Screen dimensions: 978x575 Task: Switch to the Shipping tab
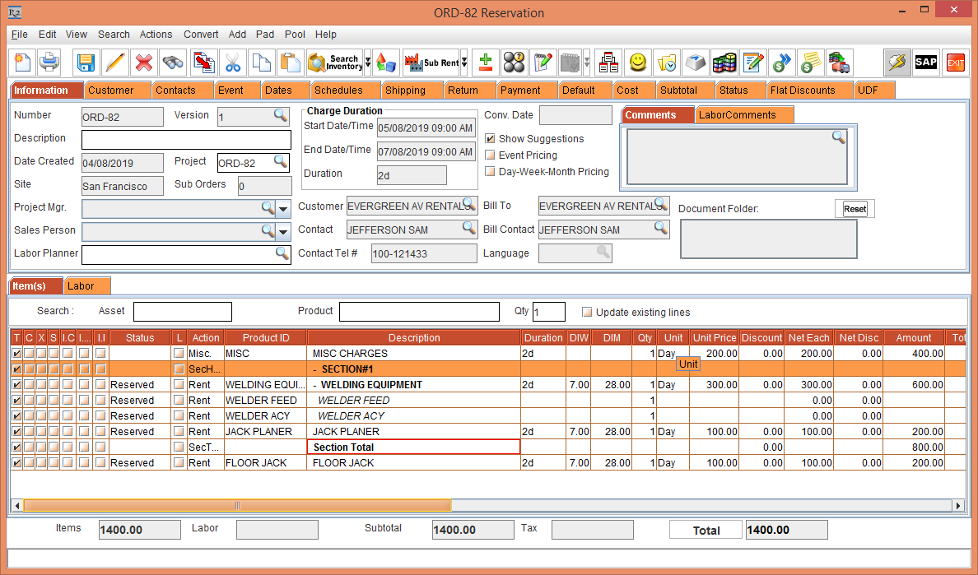tap(405, 90)
